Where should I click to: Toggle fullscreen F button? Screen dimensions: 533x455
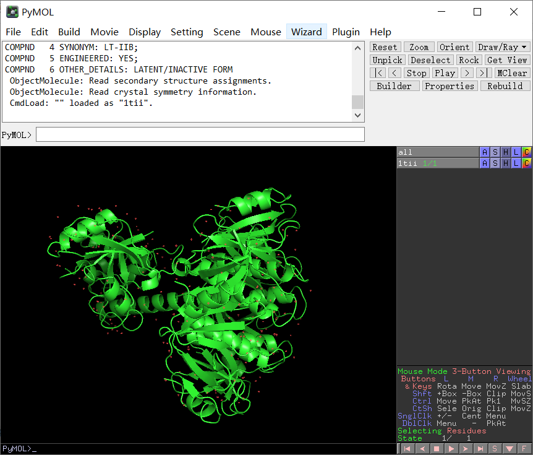click(x=524, y=449)
